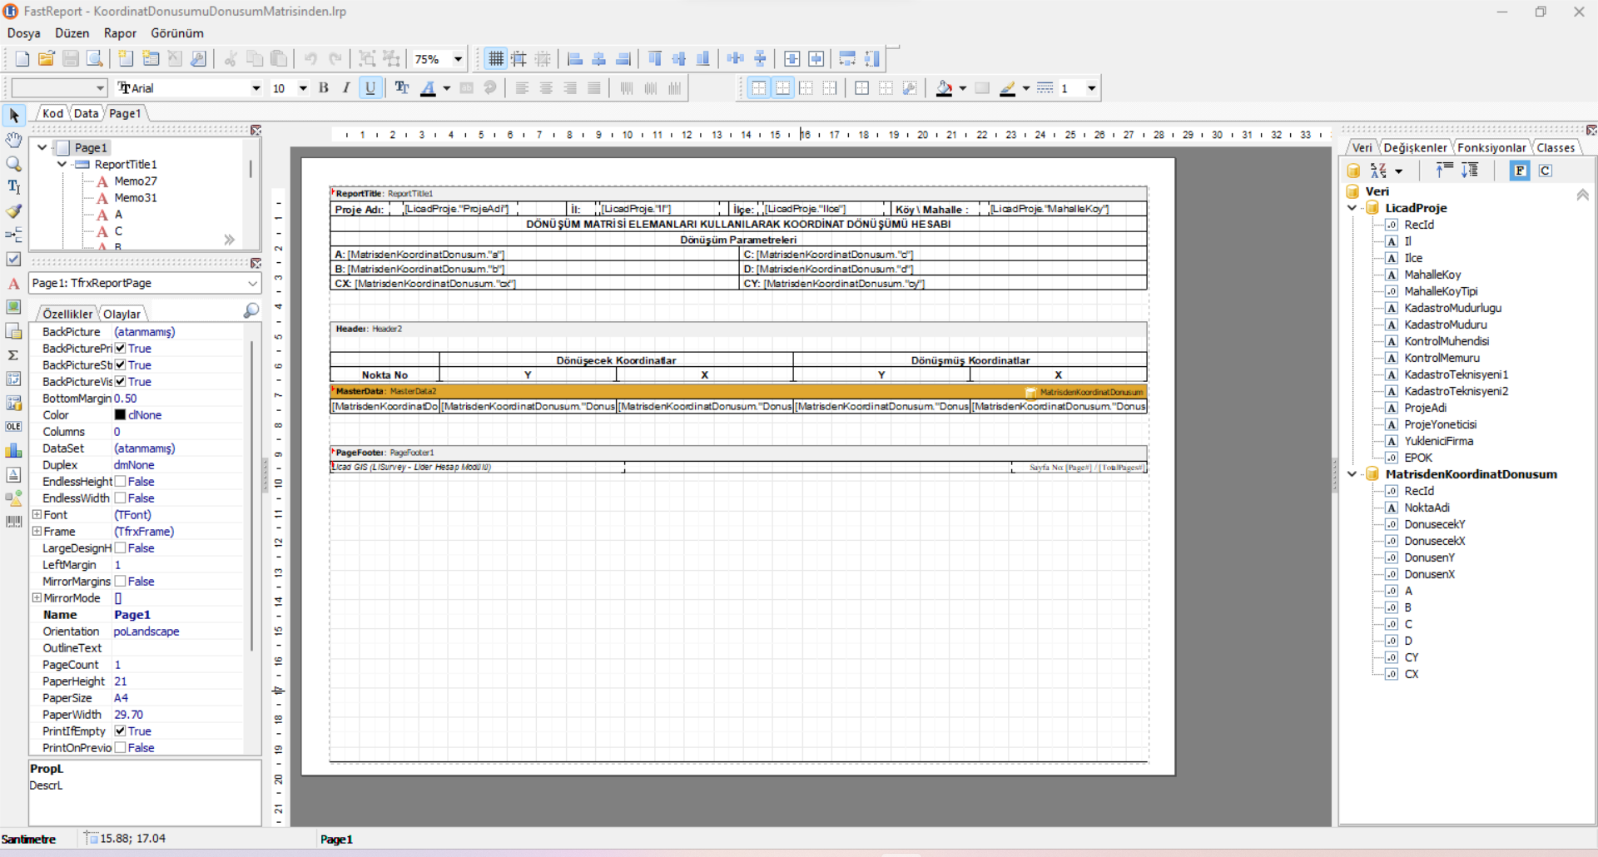Insert an OLE object

[x=13, y=426]
